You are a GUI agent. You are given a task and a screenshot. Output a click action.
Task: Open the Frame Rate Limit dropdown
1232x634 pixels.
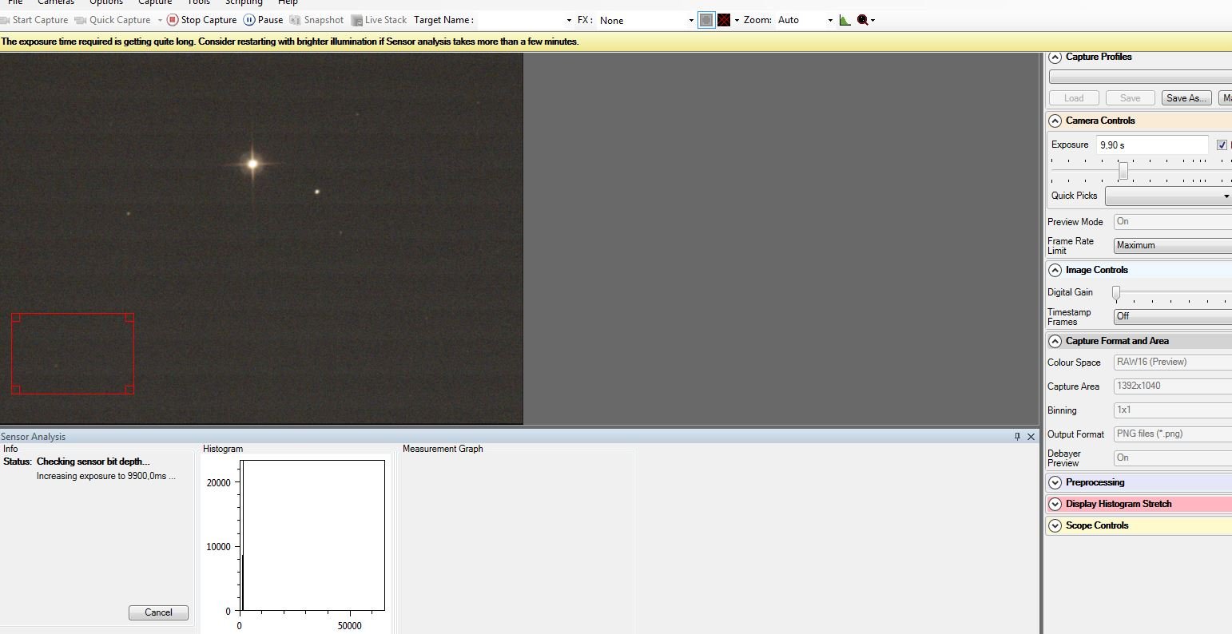[x=1173, y=245]
